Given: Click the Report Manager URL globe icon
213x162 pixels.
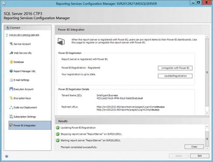Looking at the screenshot, I should coord(11,71).
